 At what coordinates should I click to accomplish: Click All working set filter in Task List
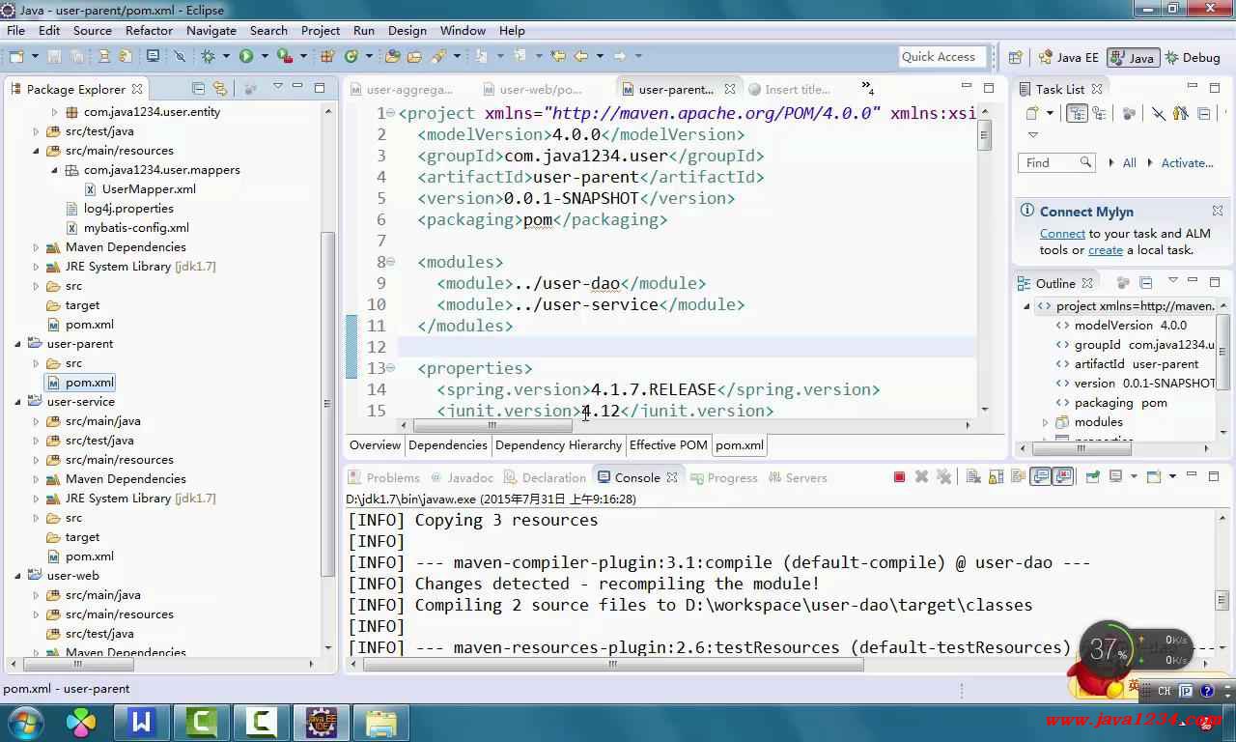pyautogui.click(x=1129, y=163)
